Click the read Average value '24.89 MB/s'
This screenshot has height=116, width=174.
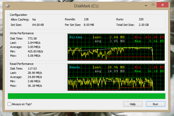pyautogui.click(x=35, y=77)
